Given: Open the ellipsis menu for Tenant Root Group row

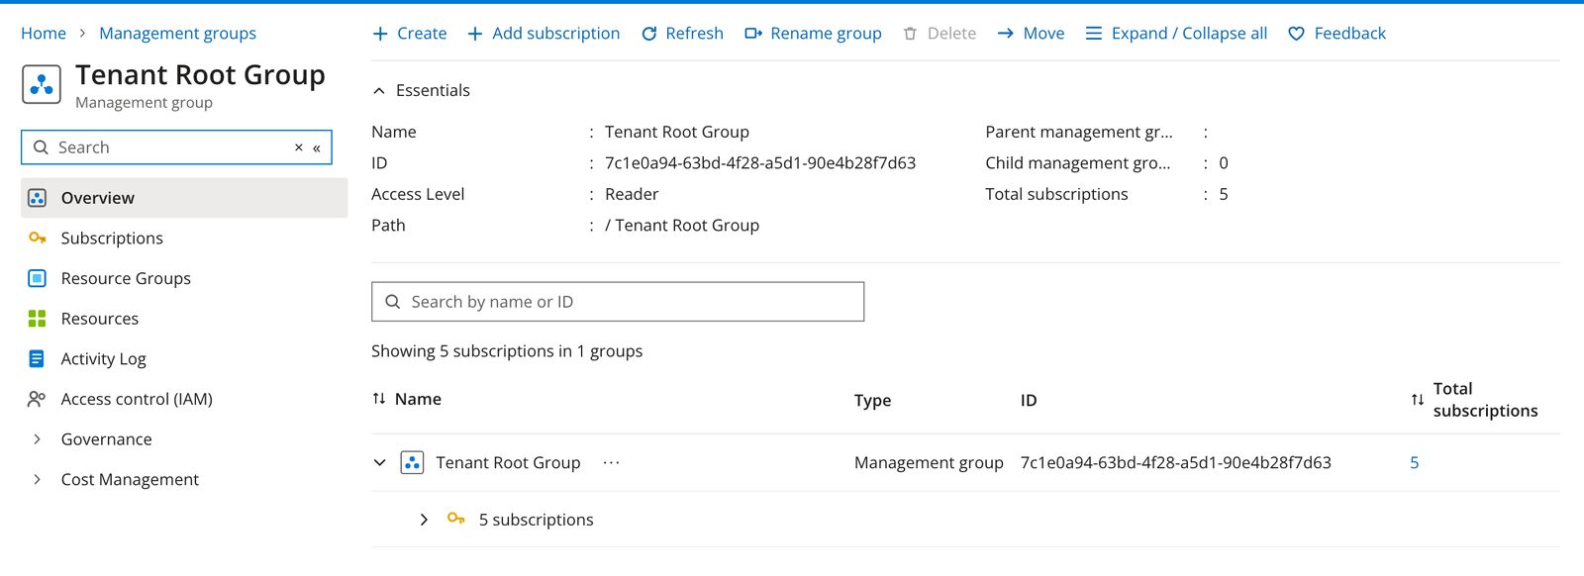Looking at the screenshot, I should (611, 462).
